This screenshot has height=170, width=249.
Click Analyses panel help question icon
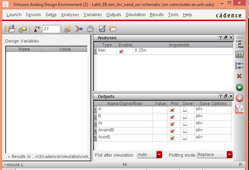click(x=221, y=38)
